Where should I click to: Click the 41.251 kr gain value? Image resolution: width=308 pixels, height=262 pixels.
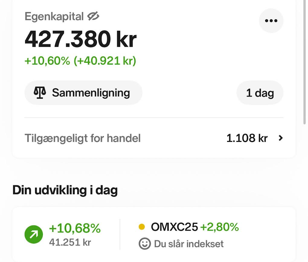point(70,243)
